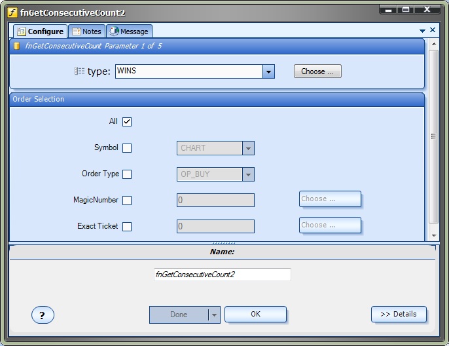Open the Message tab
Viewport: 449px width, 346px height.
(129, 31)
